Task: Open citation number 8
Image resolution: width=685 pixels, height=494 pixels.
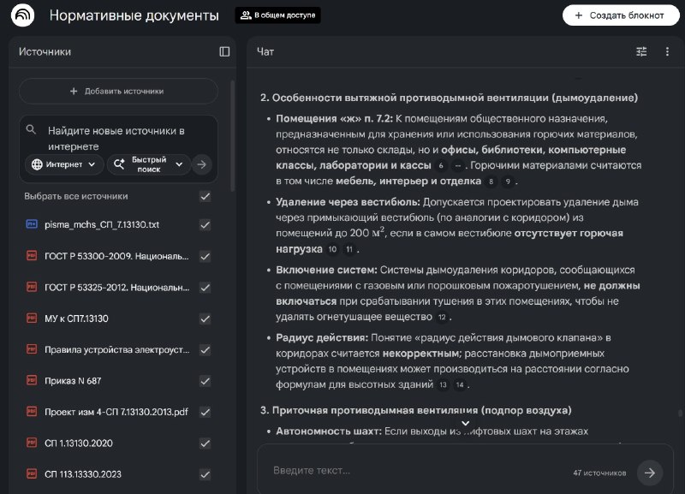Action: [491, 182]
